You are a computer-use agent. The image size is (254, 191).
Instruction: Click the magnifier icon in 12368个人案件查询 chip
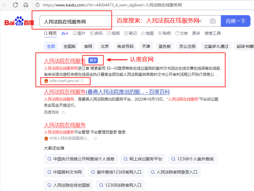(x=173, y=159)
